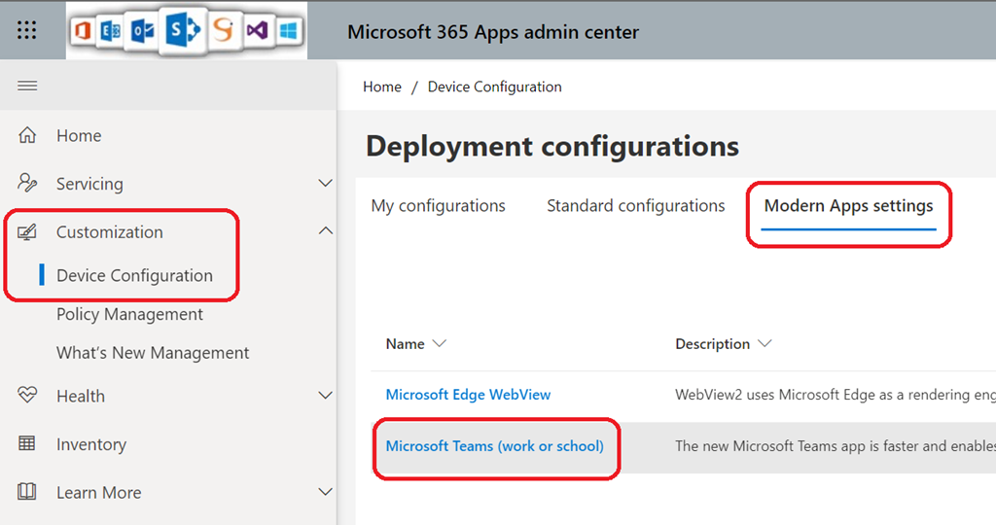Viewport: 996px width, 525px height.
Task: Open the Microsoft Edge WebView link
Action: (468, 395)
